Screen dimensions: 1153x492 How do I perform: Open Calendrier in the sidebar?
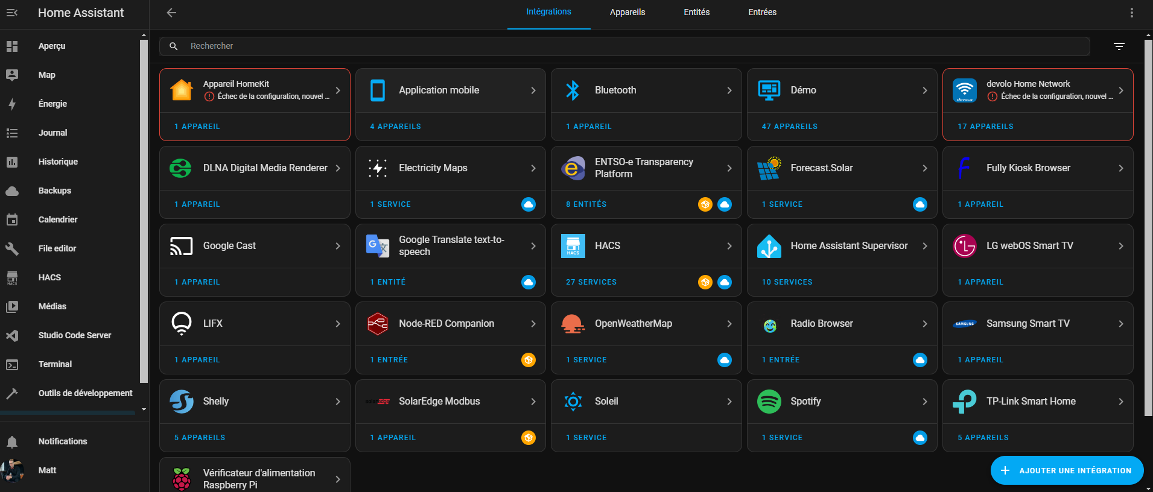pyautogui.click(x=70, y=219)
